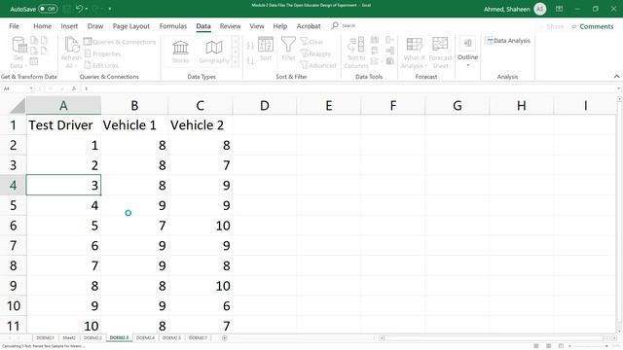Click the Properties button

pos(102,53)
